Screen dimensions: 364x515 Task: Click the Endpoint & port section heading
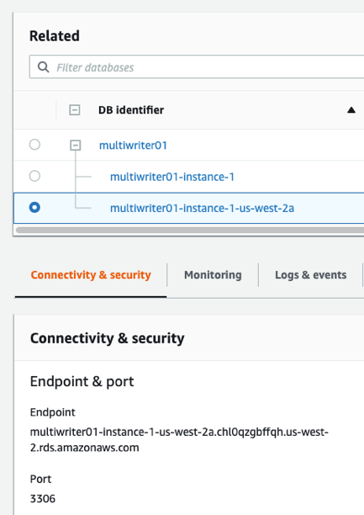(82, 382)
